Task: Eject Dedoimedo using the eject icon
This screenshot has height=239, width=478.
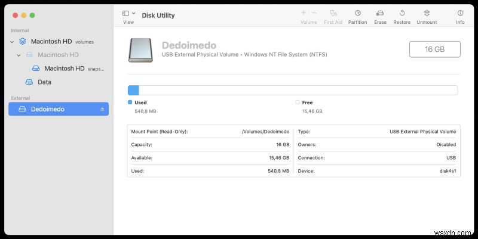Action: pyautogui.click(x=102, y=109)
